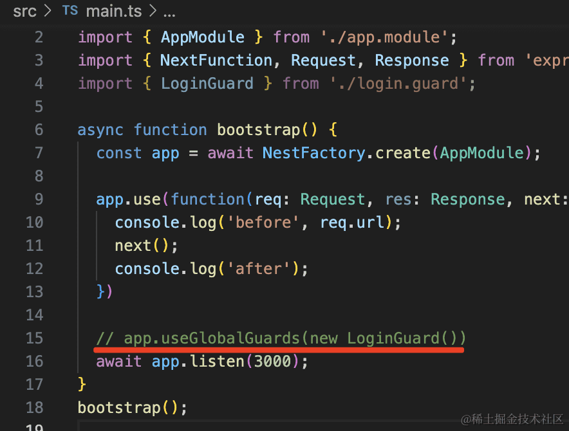Click the port number 3000
569x431 pixels.
(272, 361)
